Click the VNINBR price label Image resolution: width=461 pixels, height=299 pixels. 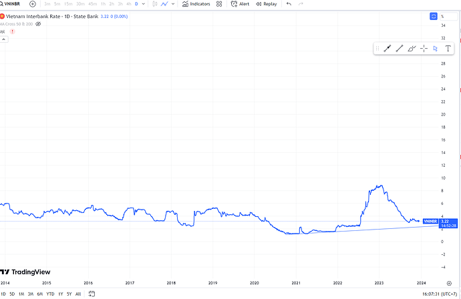430,221
